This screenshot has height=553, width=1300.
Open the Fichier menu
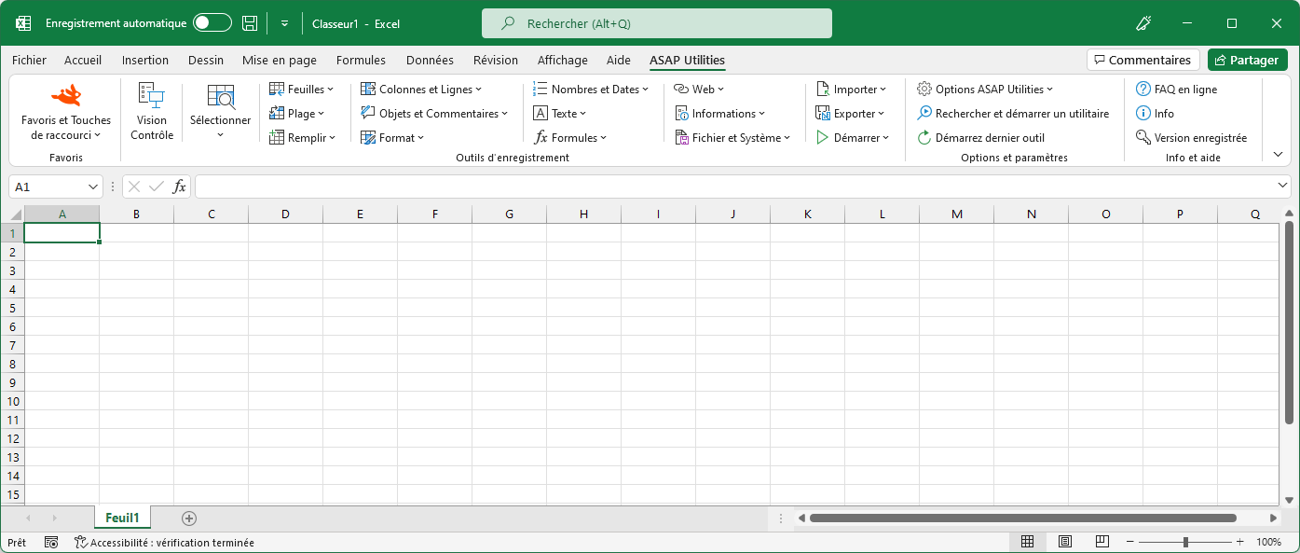[x=29, y=60]
